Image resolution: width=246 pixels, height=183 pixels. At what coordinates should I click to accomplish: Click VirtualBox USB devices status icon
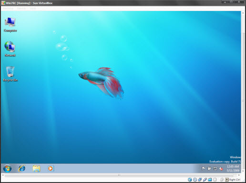[205, 180]
